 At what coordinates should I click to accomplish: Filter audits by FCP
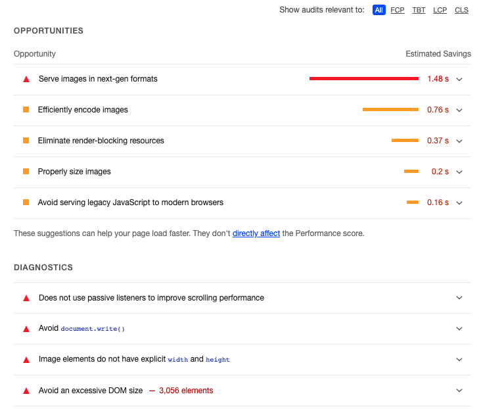pos(398,10)
